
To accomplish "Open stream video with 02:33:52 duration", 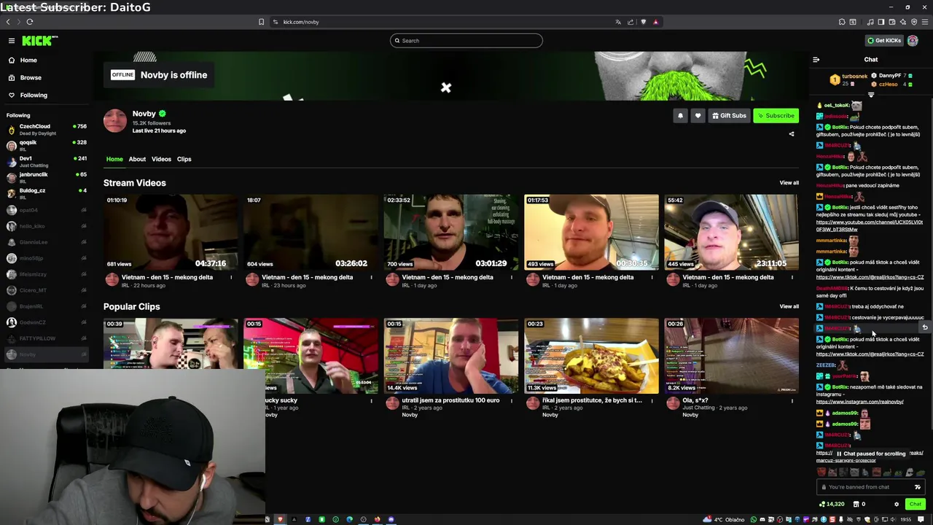I will pyautogui.click(x=451, y=232).
